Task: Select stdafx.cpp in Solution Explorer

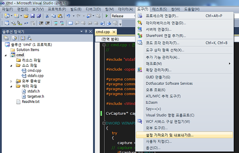Action: pos(36,76)
